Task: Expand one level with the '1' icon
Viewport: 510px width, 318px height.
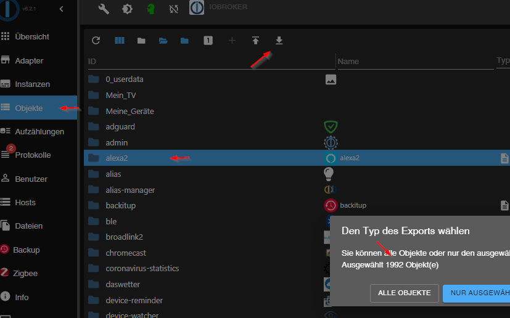Action: pos(208,40)
